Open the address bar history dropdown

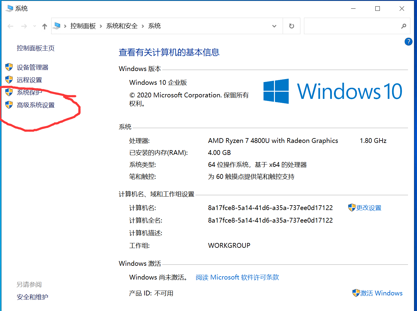pos(274,26)
